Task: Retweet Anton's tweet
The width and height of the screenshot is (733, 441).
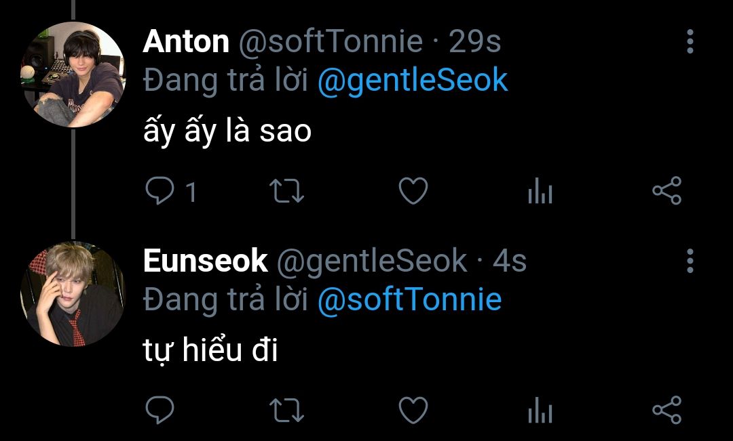Action: pos(286,192)
